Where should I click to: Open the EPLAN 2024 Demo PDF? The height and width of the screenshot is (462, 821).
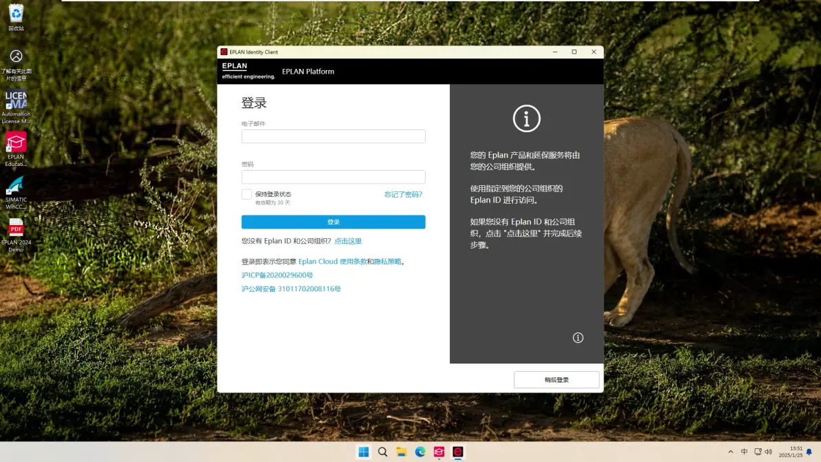coord(16,235)
